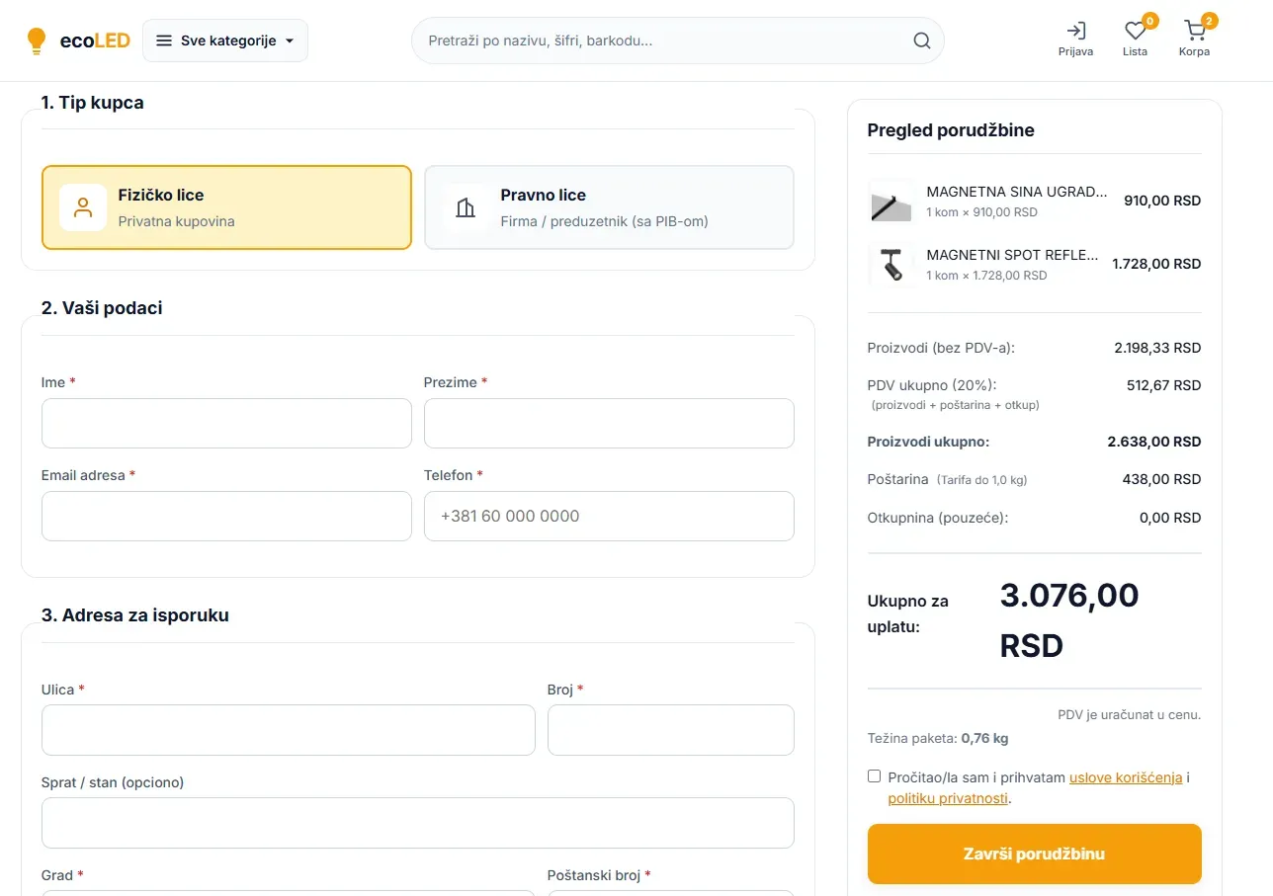Click the Proizvodi ukupno 2.638,00 RSD value
Screen dimensions: 1273x896
point(1154,442)
